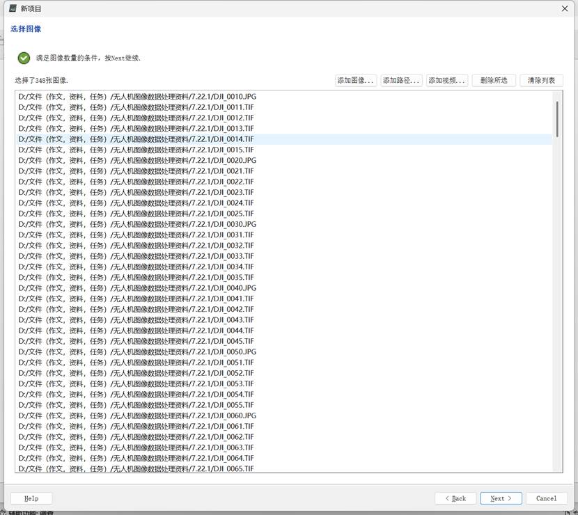Click the 选择了348张图像 count label
This screenshot has width=578, height=515.
click(x=41, y=80)
